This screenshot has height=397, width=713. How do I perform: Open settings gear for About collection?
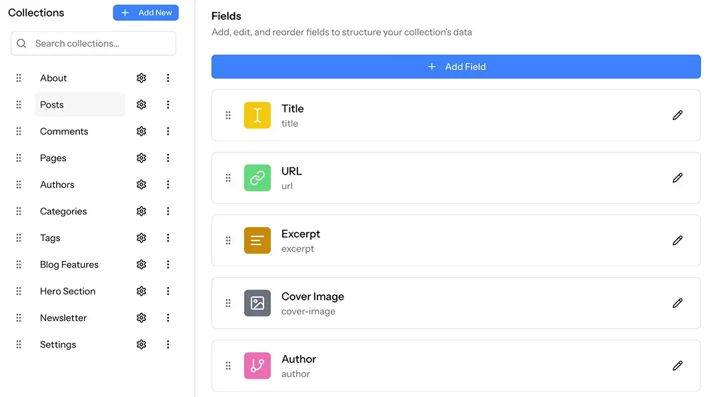tap(141, 78)
